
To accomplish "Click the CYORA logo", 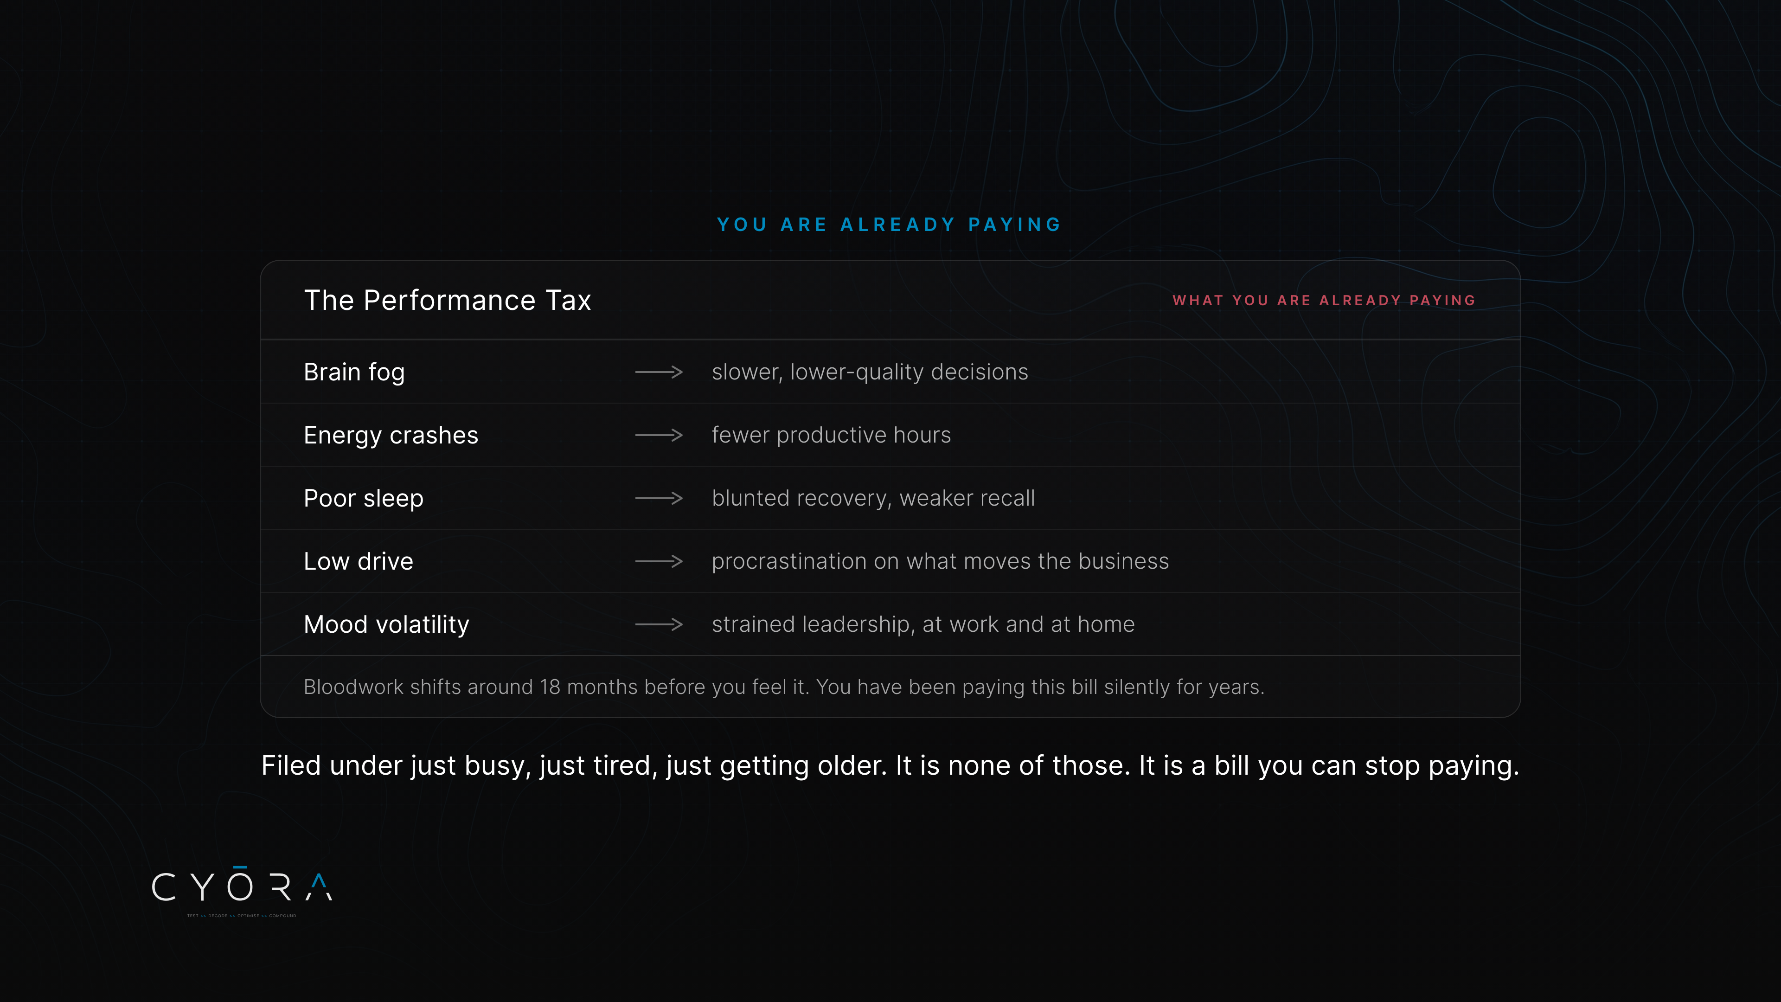I will click(242, 884).
